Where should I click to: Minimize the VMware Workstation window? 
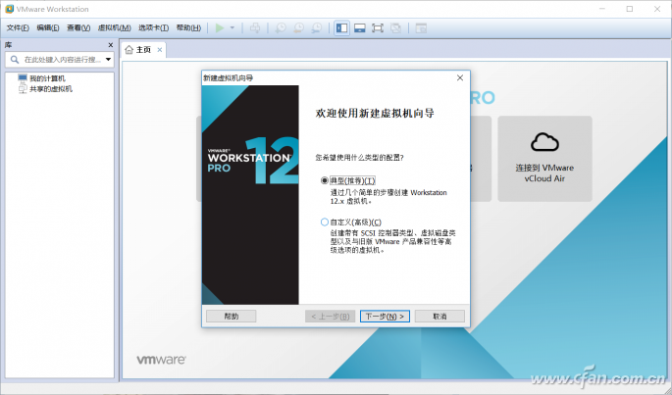[602, 9]
